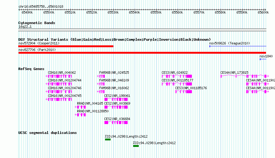Image resolution: width=275 pixels, height=158 pixels.
Task: Click the CDH16|NM_004062 gene label
Action: (62, 73)
